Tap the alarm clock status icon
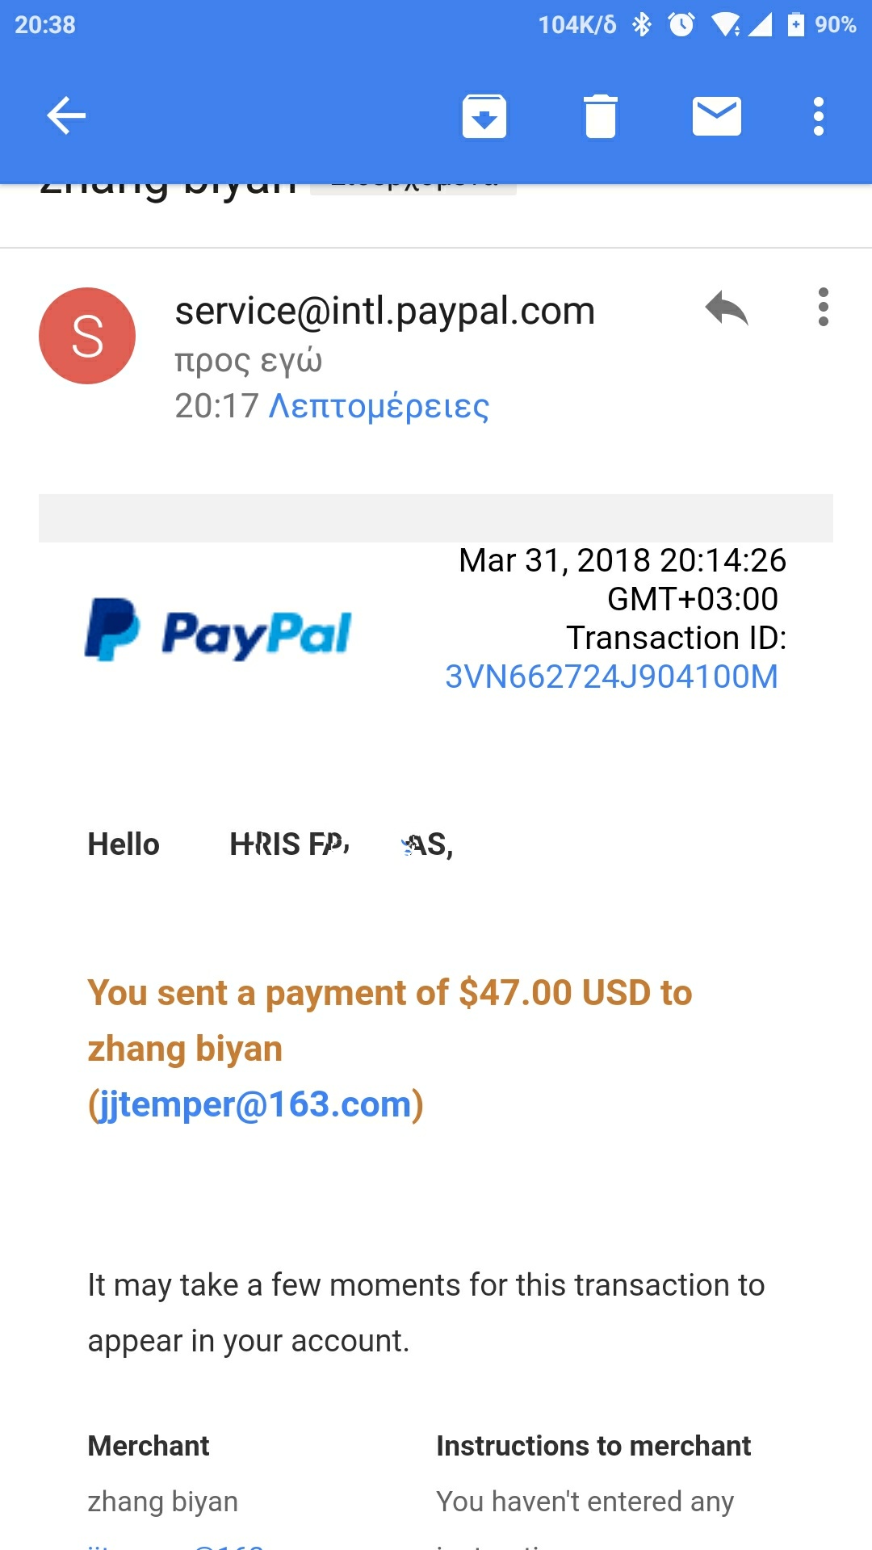Screen dimensions: 872x1550 tap(681, 25)
